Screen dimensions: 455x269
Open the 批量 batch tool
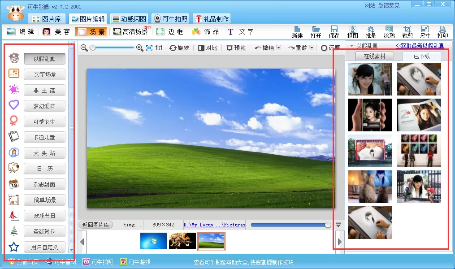pyautogui.click(x=371, y=32)
